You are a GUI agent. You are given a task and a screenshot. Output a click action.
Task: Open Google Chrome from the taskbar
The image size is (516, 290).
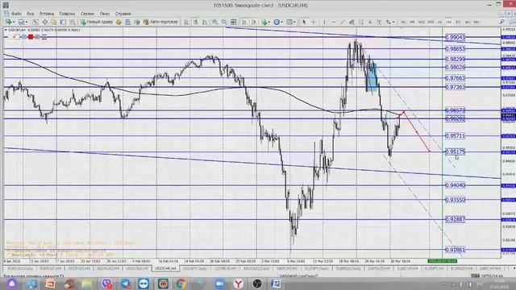181,284
